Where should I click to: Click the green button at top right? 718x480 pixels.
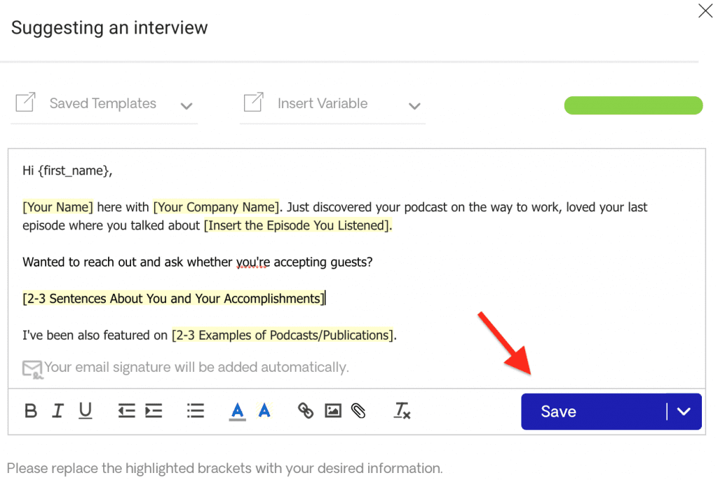point(633,105)
